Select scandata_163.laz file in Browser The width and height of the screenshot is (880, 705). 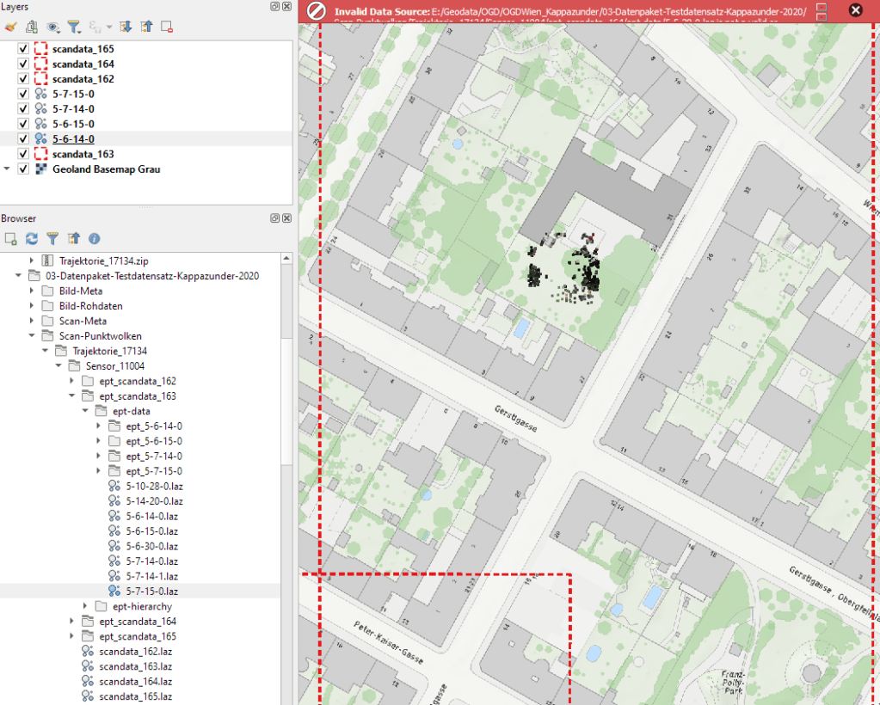coord(135,666)
